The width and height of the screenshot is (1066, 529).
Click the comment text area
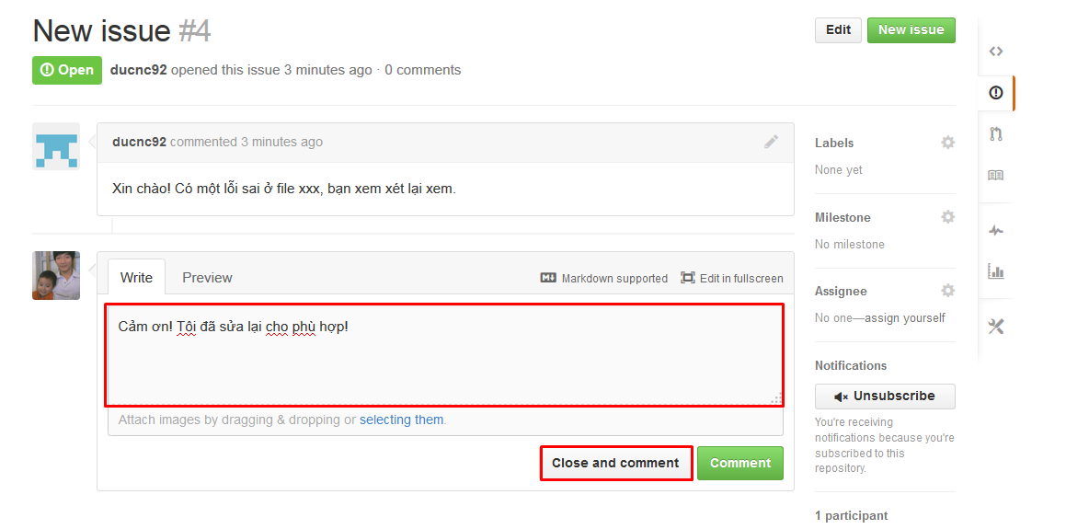(x=444, y=356)
